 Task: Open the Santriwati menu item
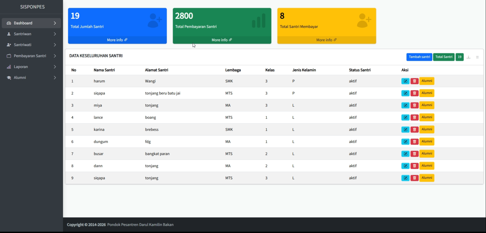31,45
